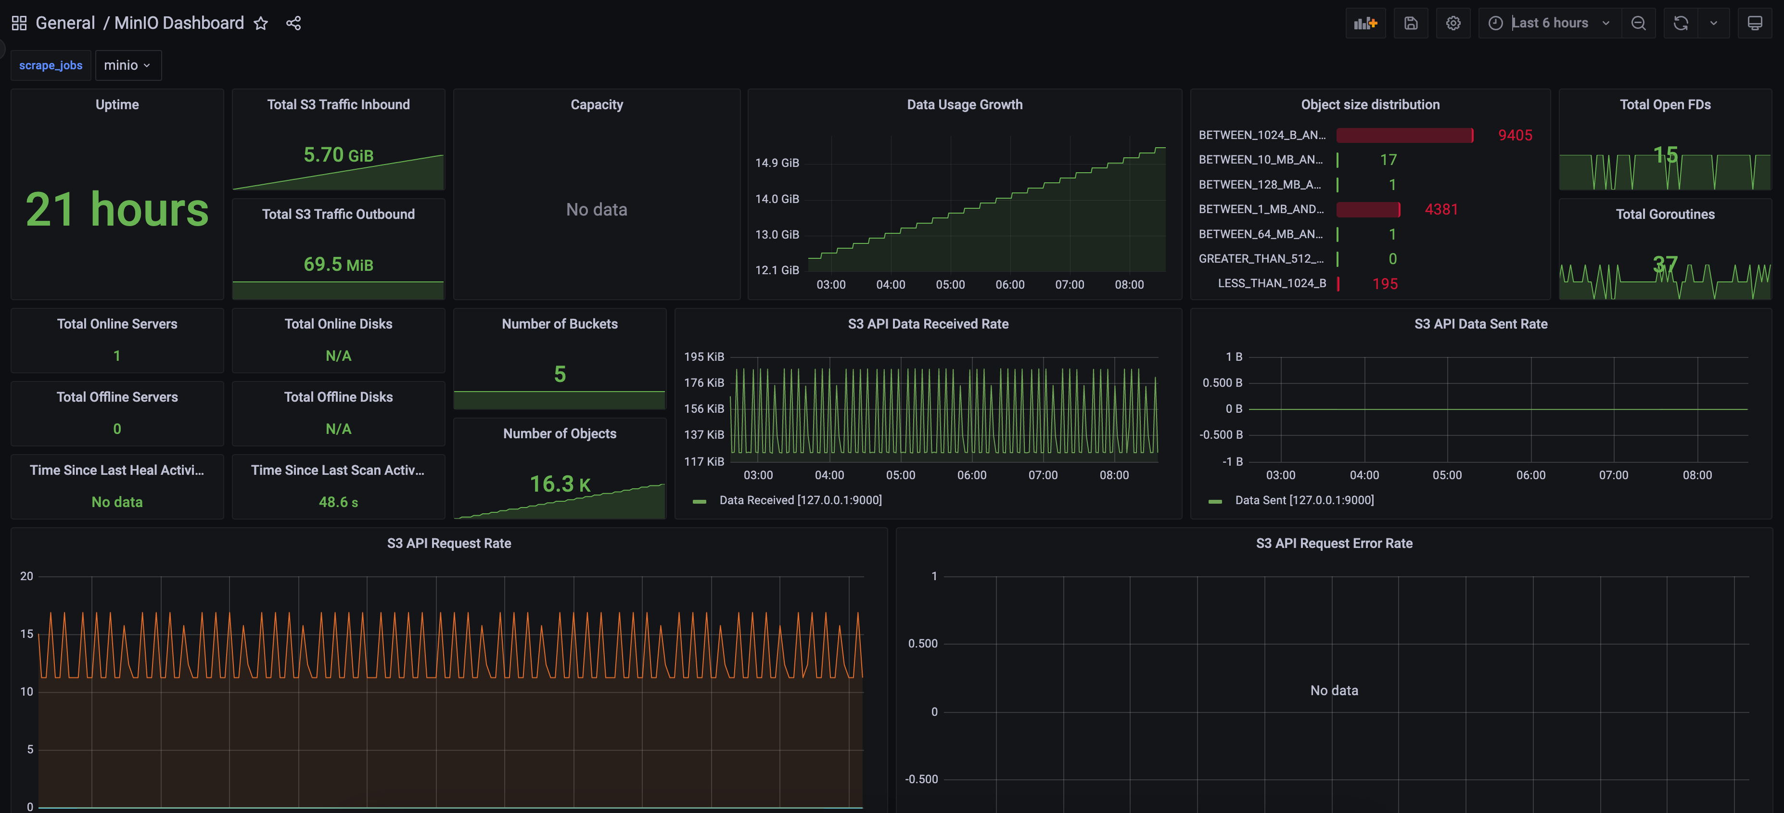Open dashboard settings gear
This screenshot has width=1784, height=813.
tap(1453, 23)
